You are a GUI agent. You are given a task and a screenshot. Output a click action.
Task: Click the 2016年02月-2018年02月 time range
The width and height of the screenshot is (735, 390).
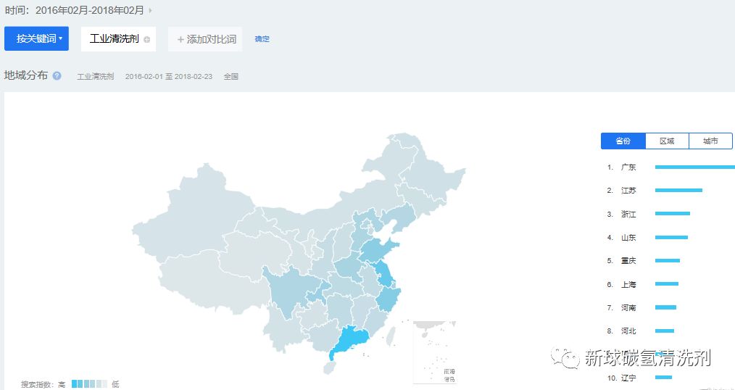pyautogui.click(x=90, y=10)
